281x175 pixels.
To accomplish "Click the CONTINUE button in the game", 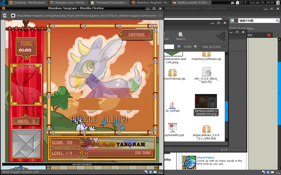I will point(136,35).
